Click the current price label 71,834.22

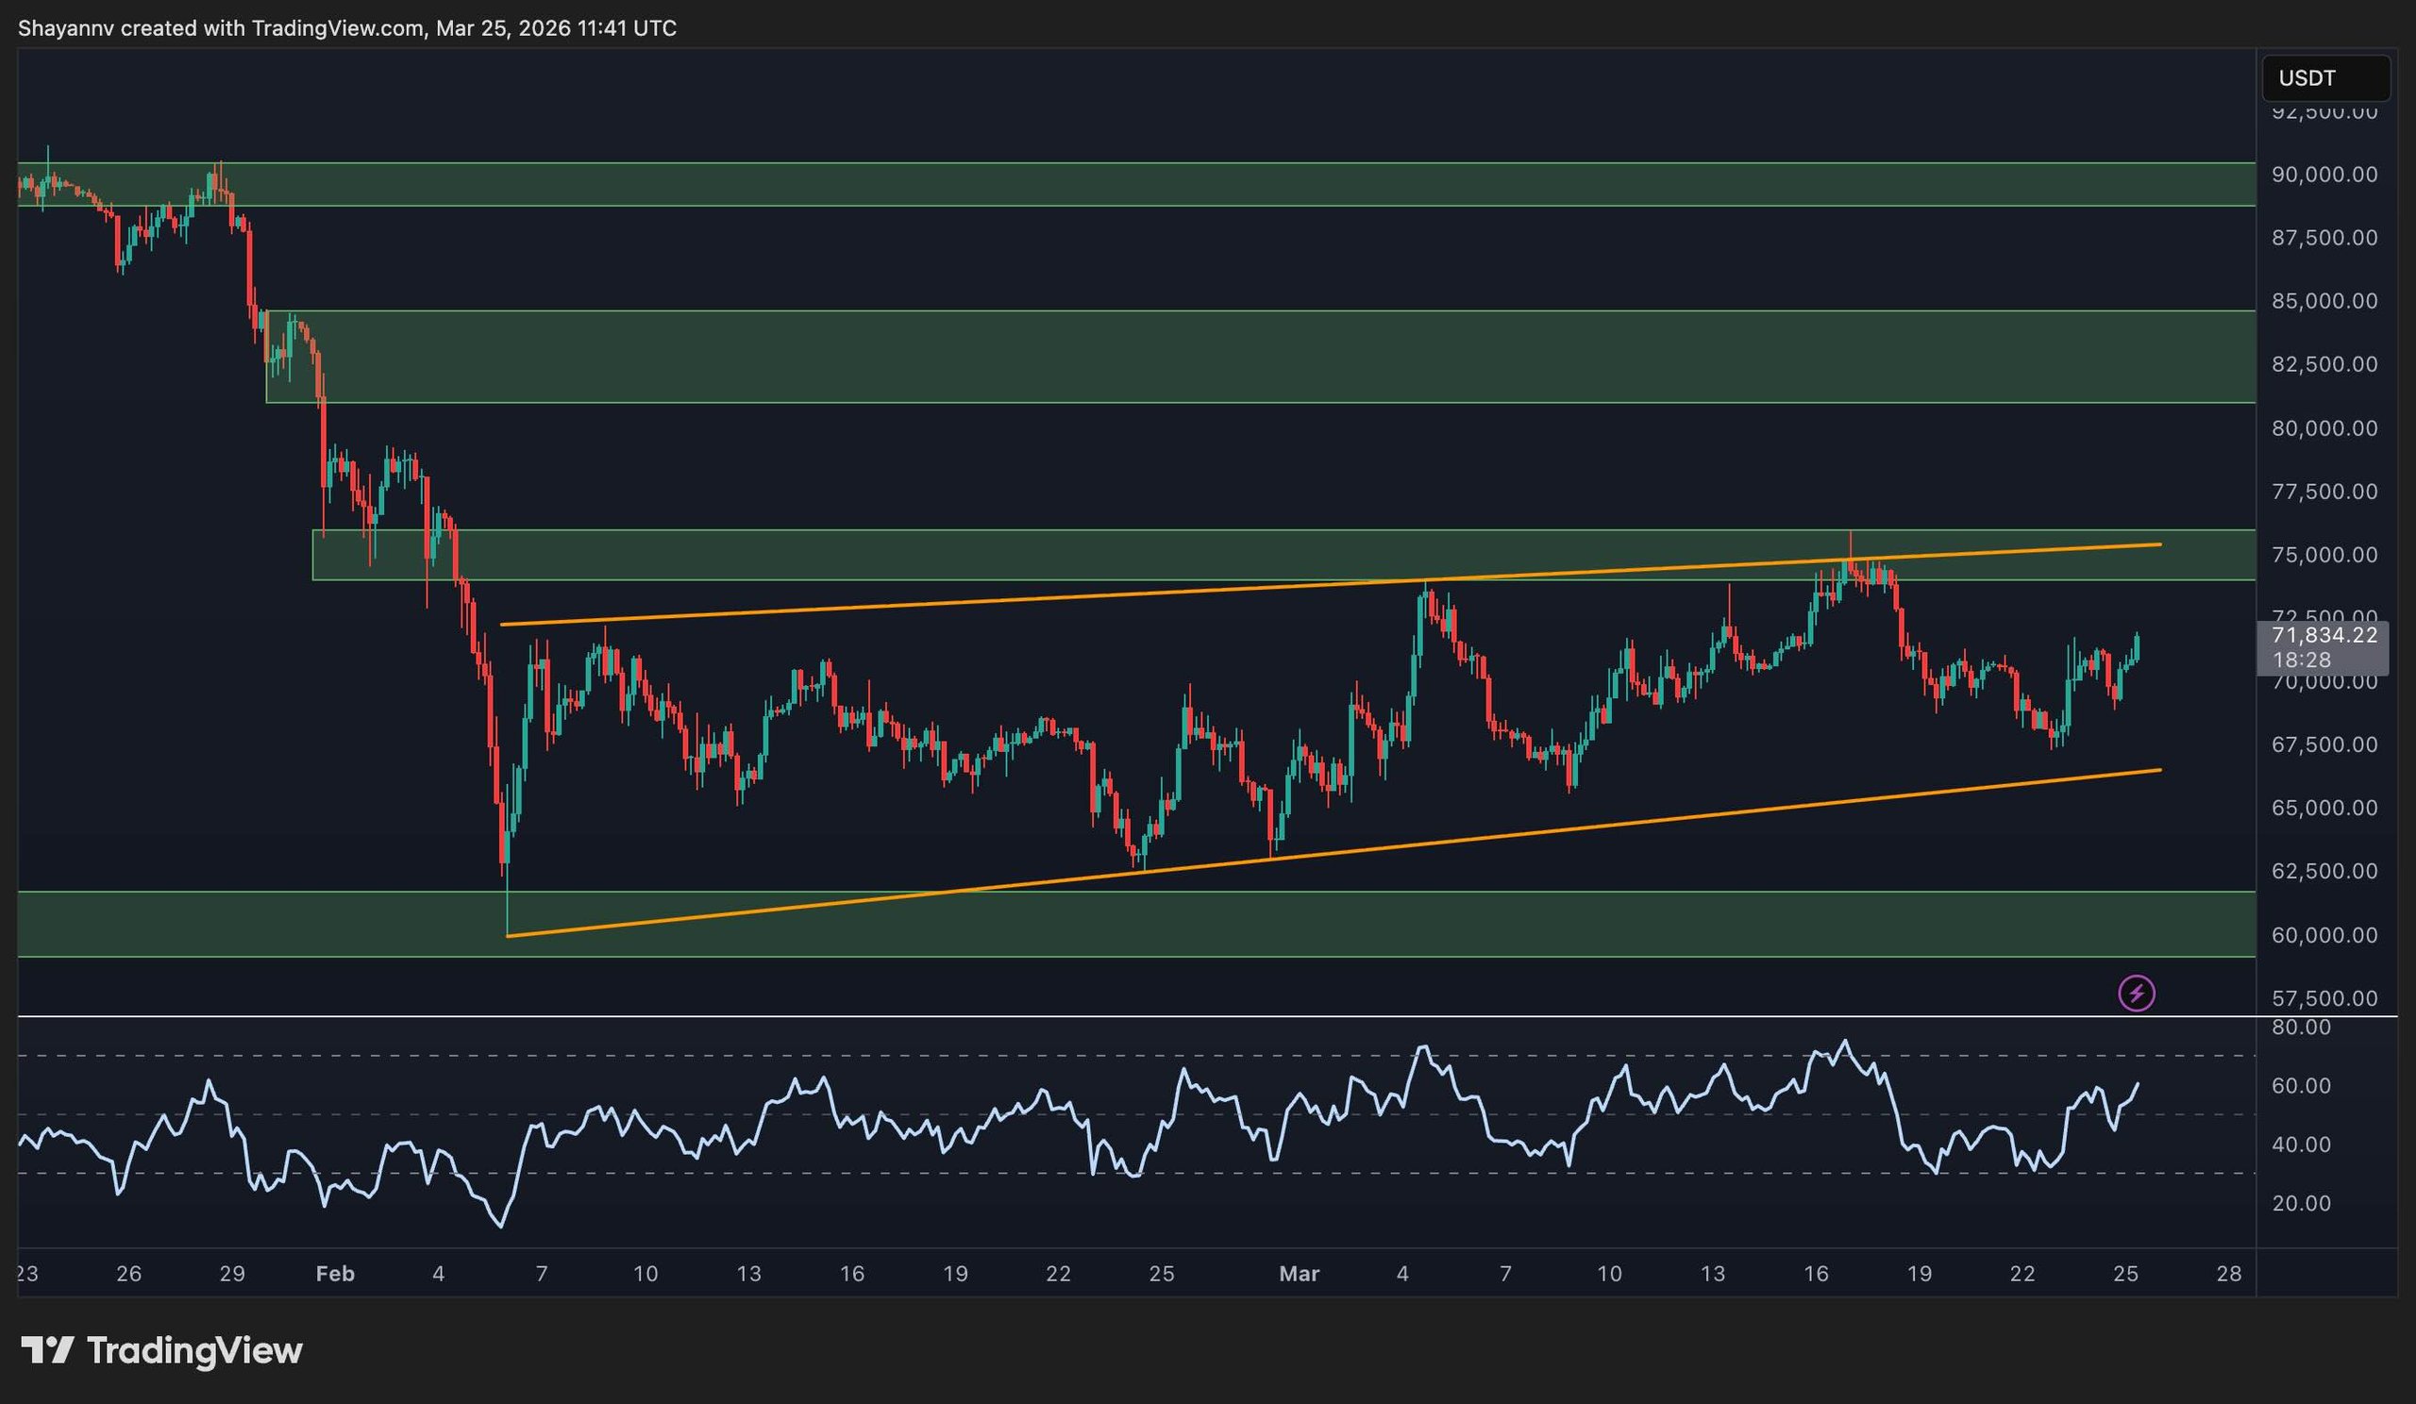(2324, 635)
